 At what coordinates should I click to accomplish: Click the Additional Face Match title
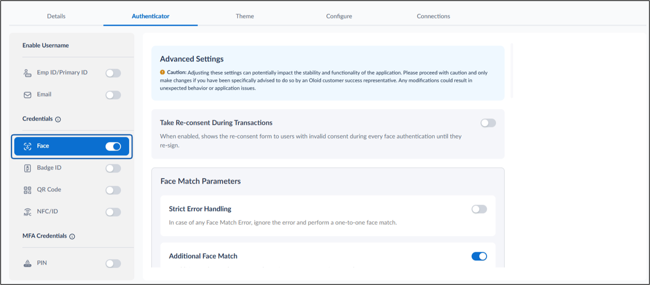tap(203, 256)
